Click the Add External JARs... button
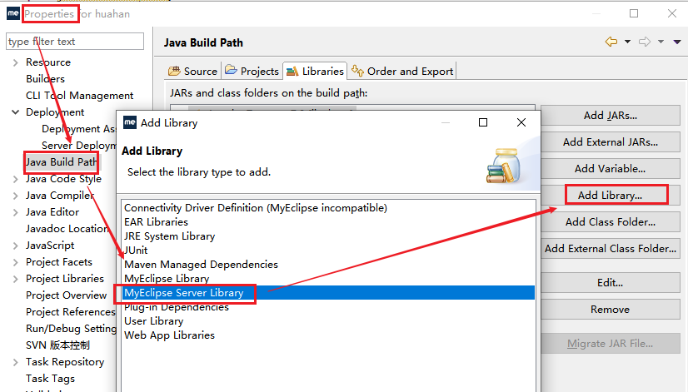 point(611,142)
